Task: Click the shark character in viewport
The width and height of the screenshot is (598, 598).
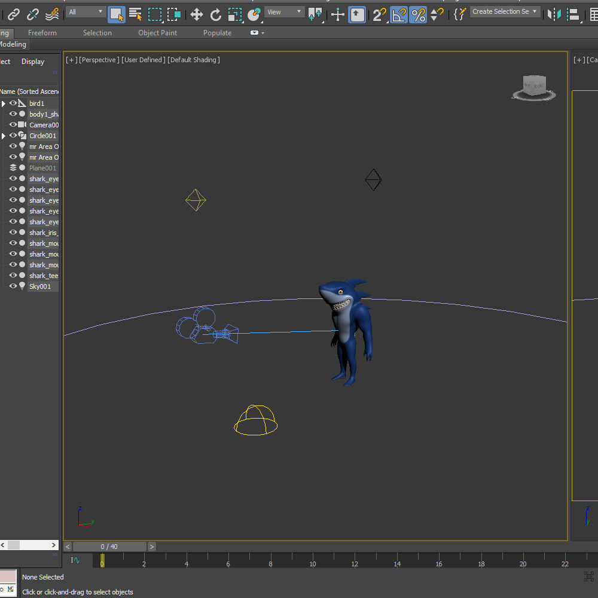Action: pyautogui.click(x=347, y=332)
